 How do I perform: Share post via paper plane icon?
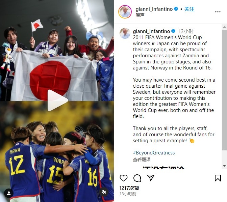tap(151, 178)
